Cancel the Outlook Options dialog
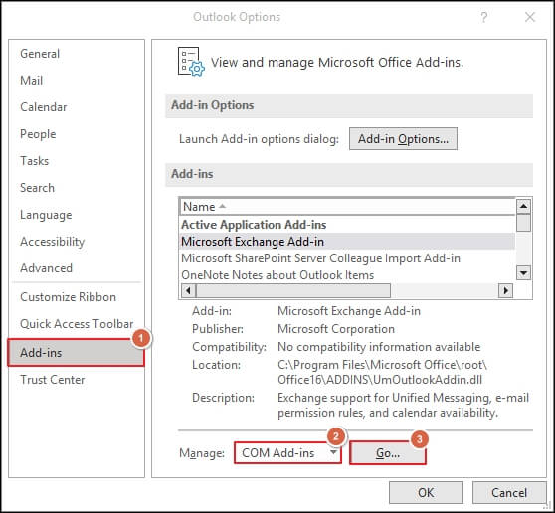555x513 pixels. pyautogui.click(x=509, y=493)
